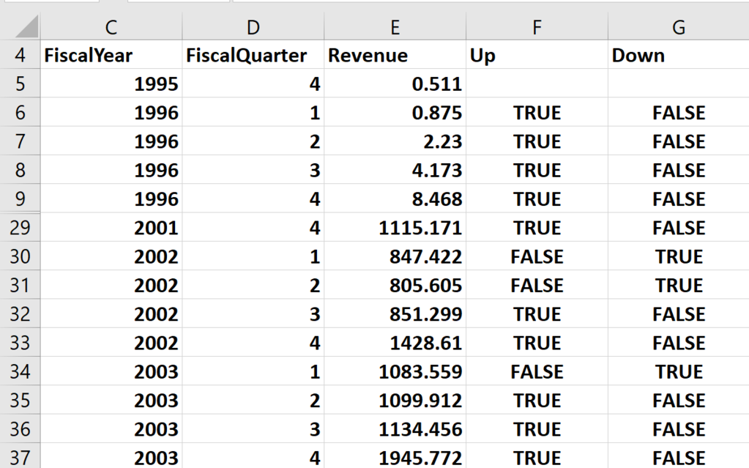Select the TRUE cell under Down in row 34
The height and width of the screenshot is (468, 749).
tap(678, 371)
